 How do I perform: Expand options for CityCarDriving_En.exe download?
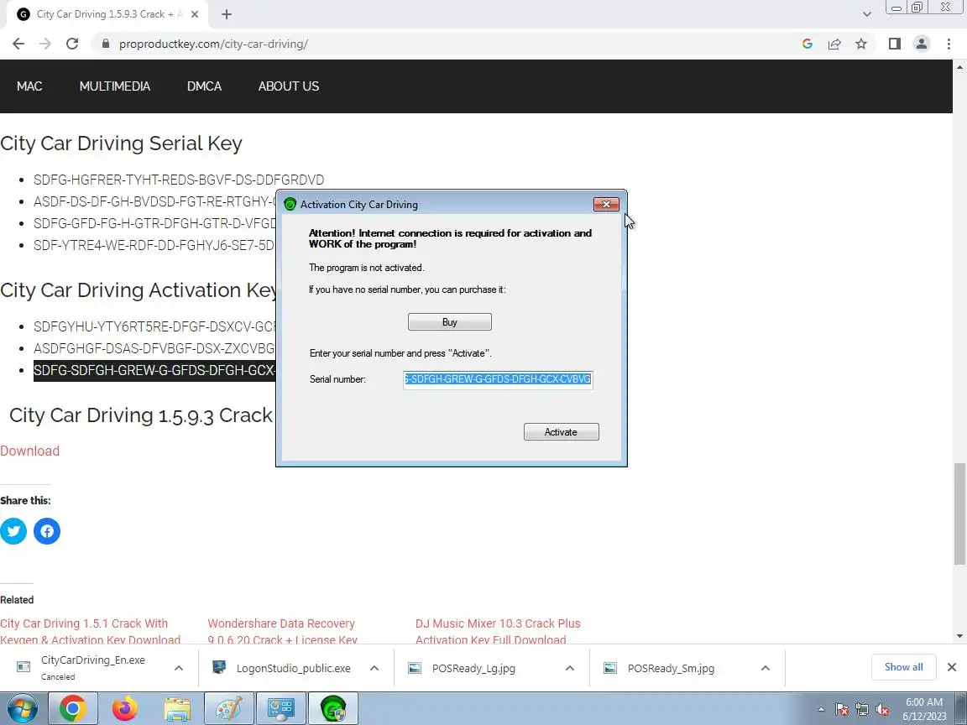click(x=179, y=668)
